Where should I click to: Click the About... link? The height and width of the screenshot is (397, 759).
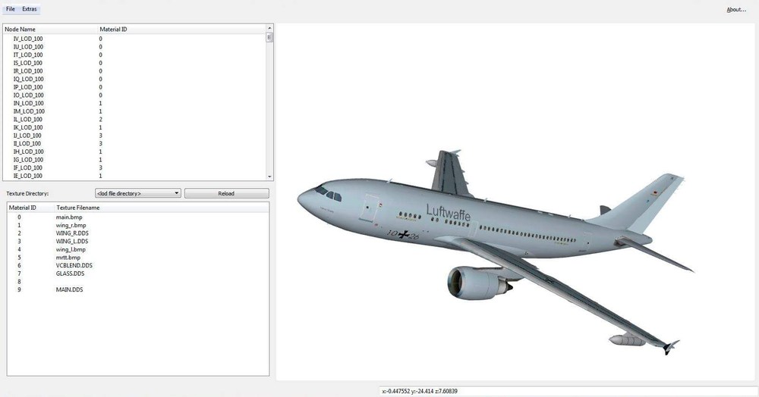[x=736, y=10]
